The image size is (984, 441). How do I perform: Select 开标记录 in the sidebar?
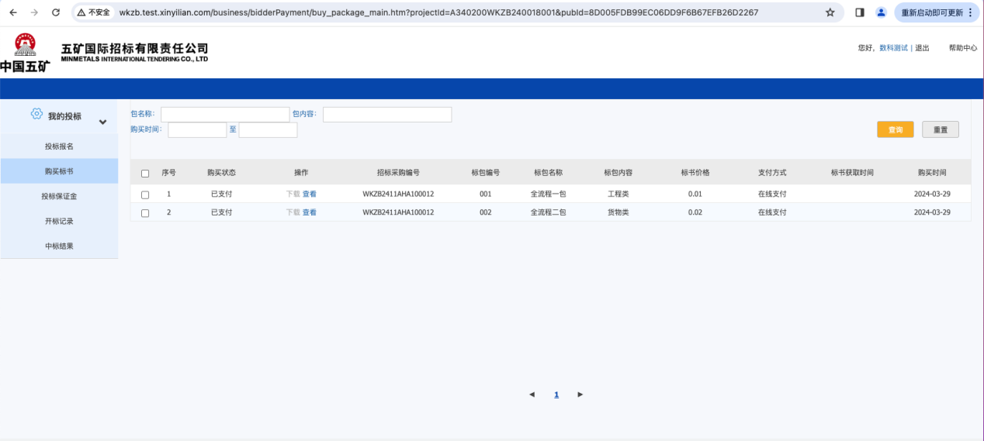pyautogui.click(x=59, y=221)
